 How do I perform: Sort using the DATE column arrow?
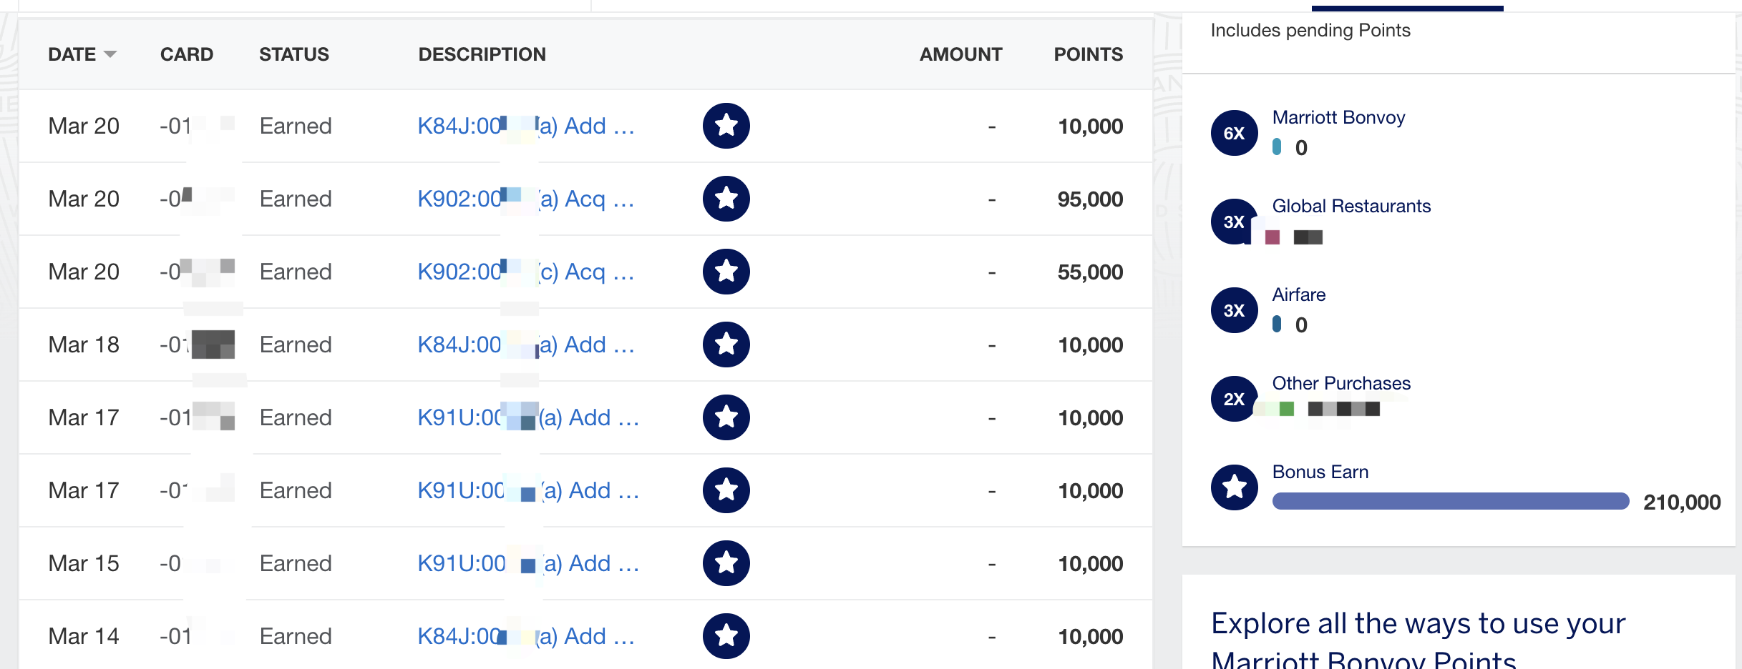tap(110, 54)
